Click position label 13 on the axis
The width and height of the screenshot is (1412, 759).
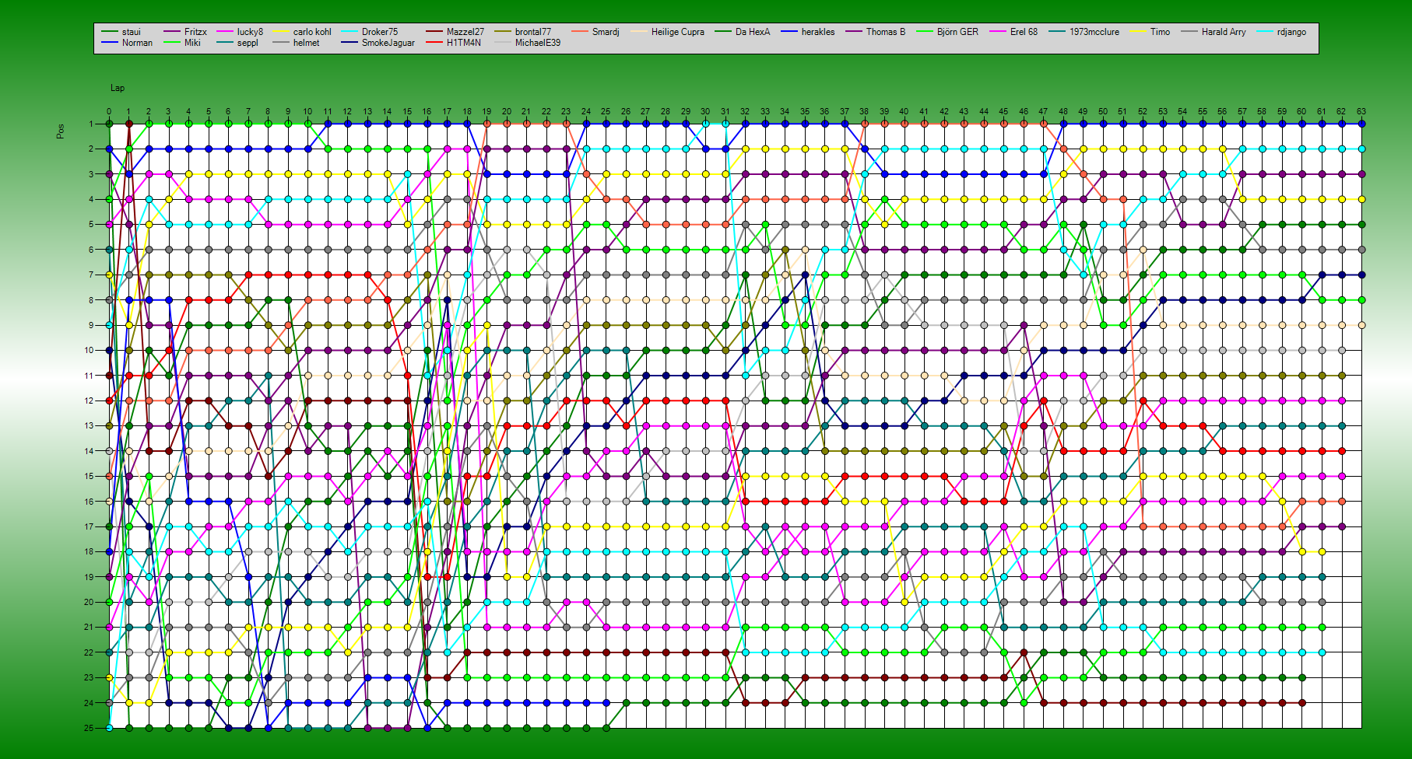point(89,425)
